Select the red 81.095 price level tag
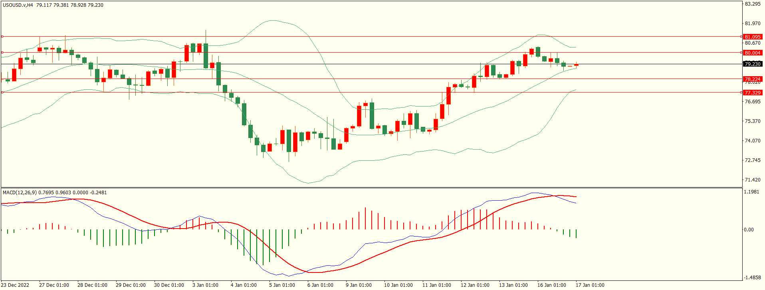 752,37
